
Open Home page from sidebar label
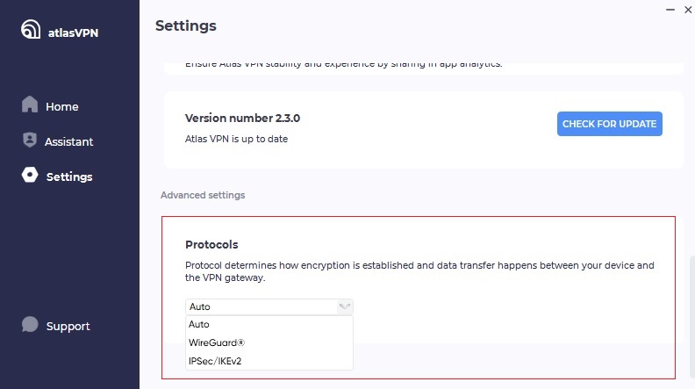click(x=62, y=106)
